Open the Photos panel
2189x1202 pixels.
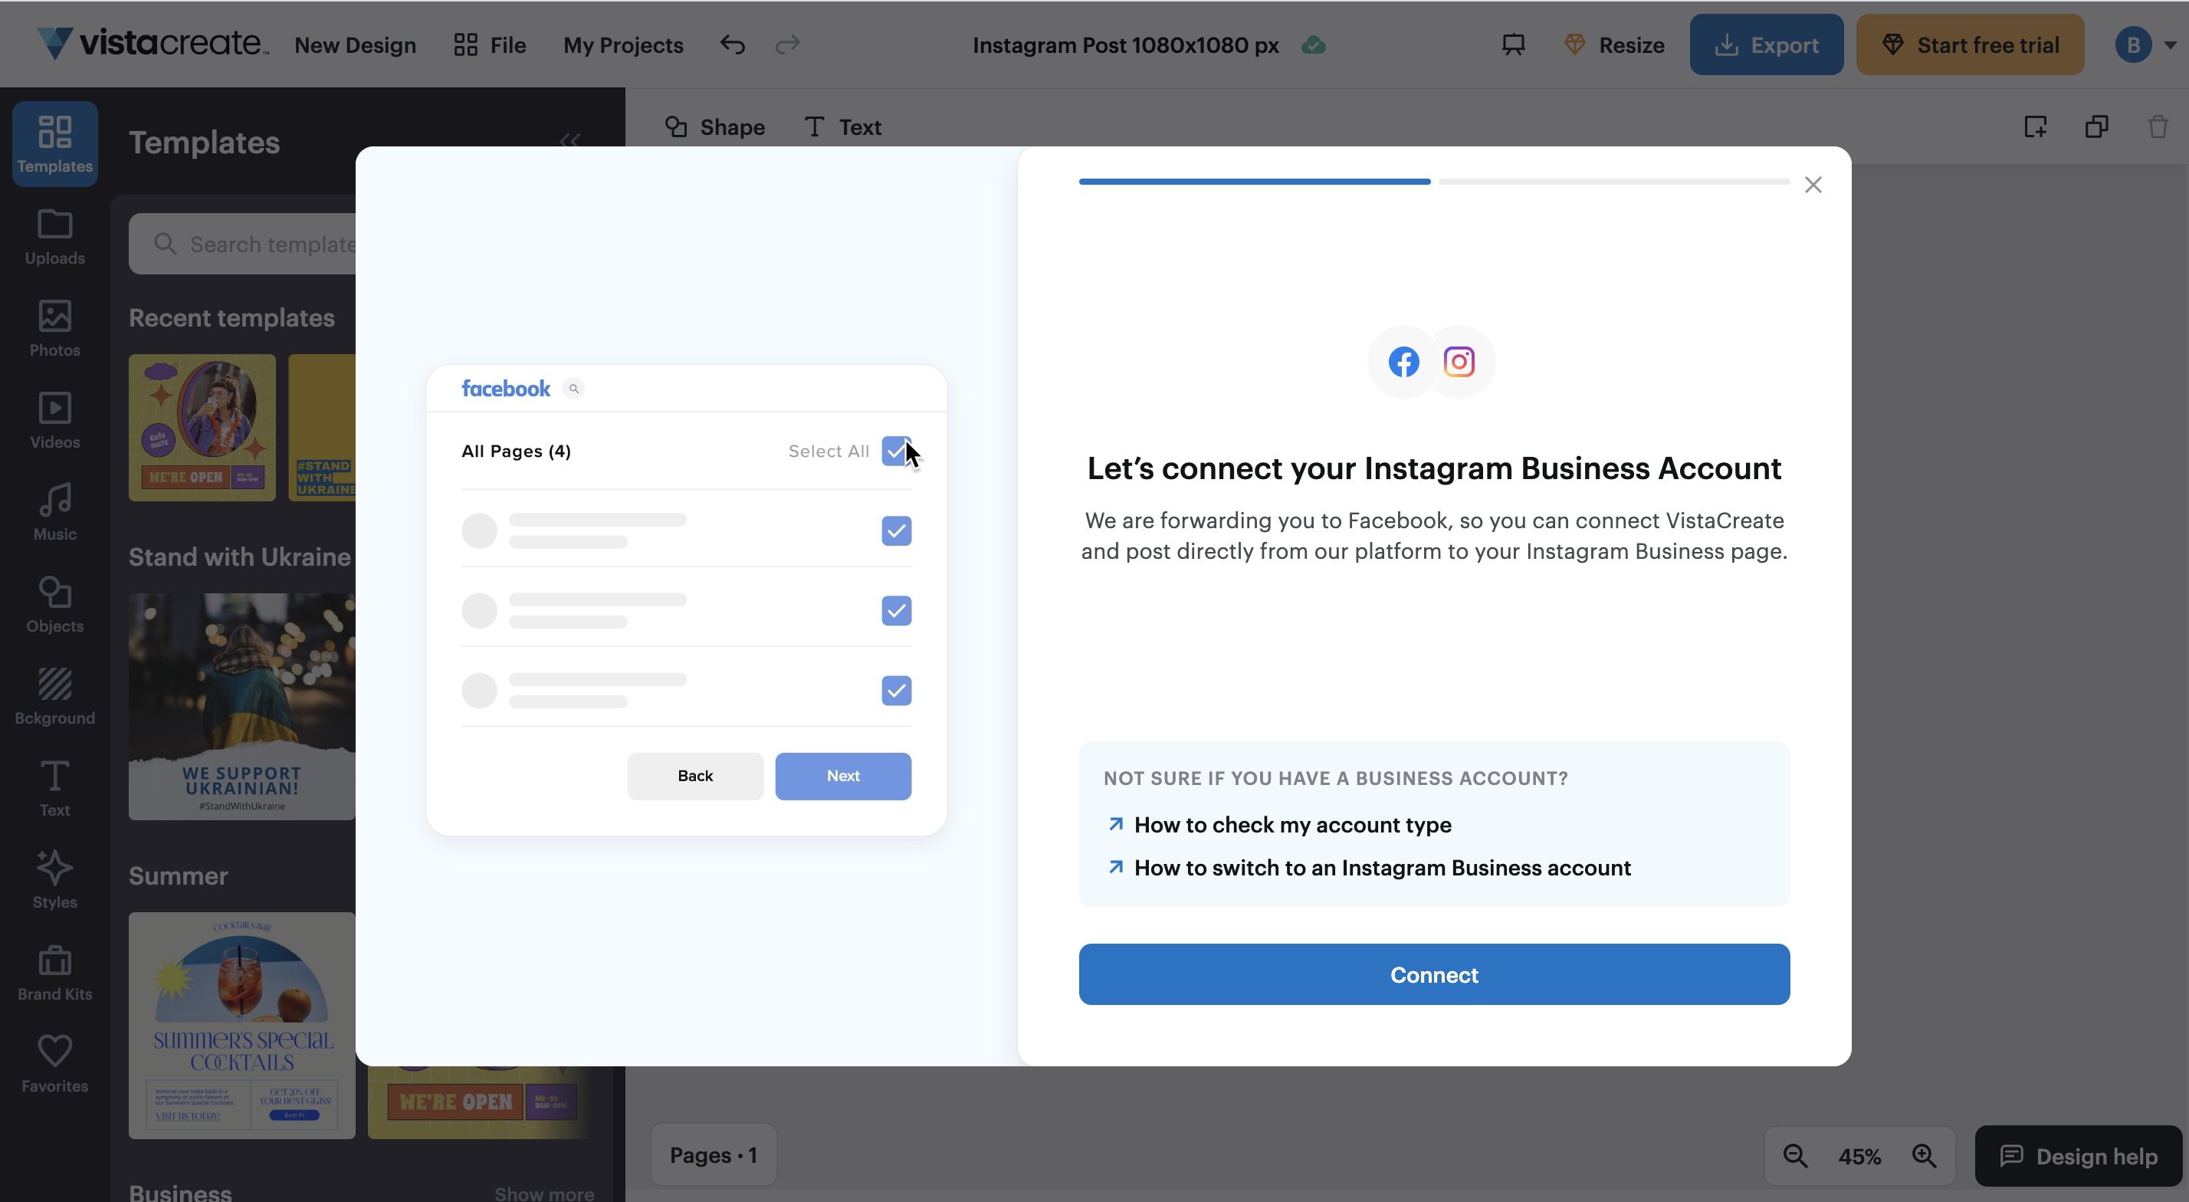(x=54, y=329)
